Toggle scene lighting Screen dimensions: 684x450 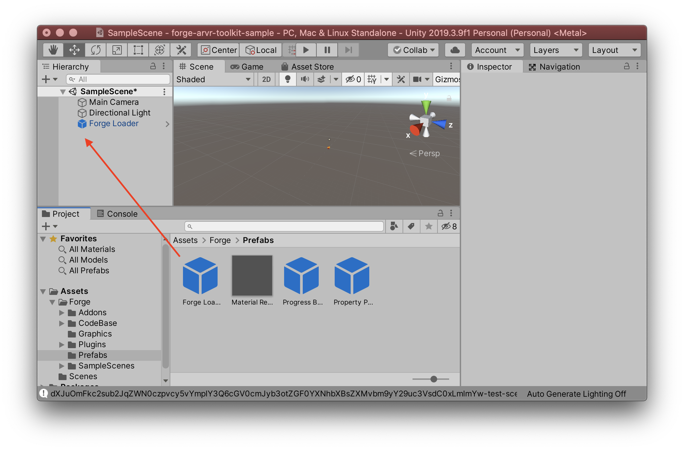(288, 79)
